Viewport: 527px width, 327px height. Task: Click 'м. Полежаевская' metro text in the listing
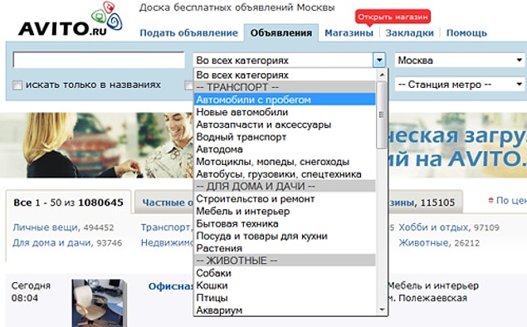[427, 298]
